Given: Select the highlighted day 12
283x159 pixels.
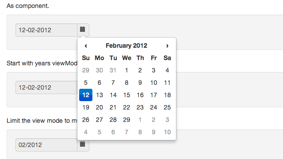Looking at the screenshot, I should click(x=86, y=95).
